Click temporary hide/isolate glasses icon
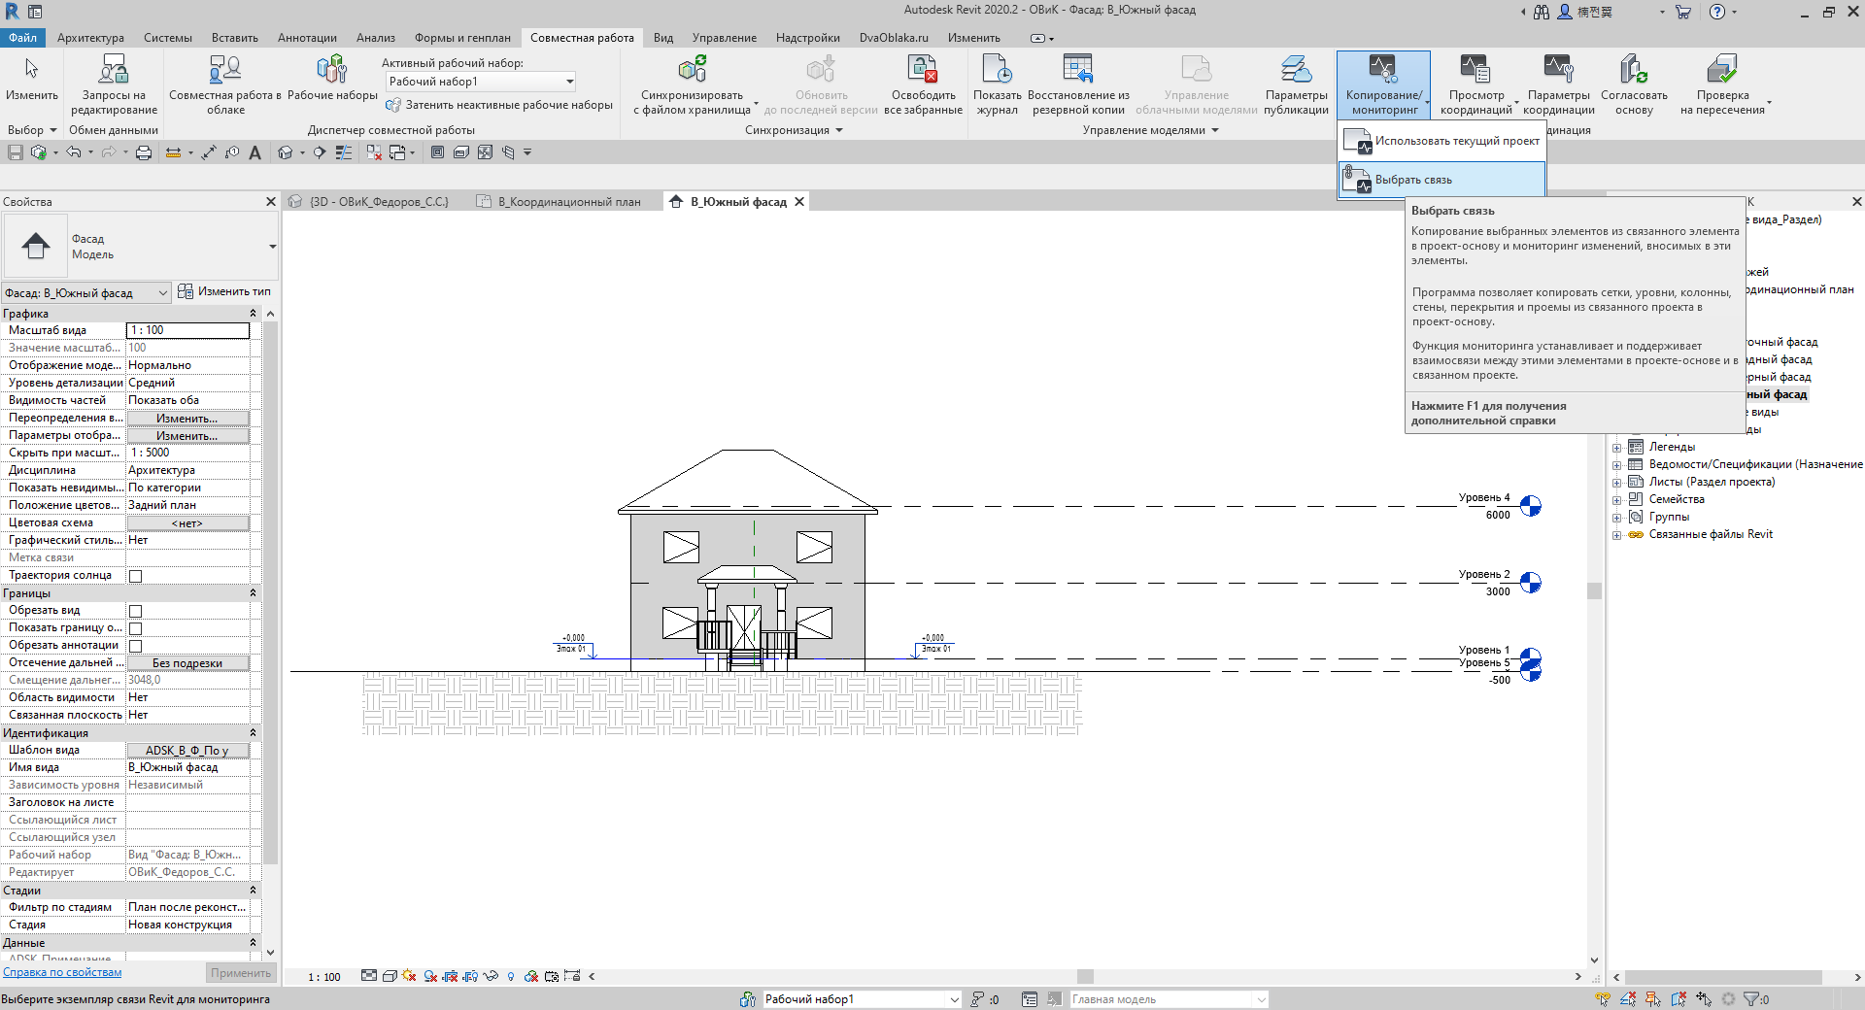 coord(491,976)
